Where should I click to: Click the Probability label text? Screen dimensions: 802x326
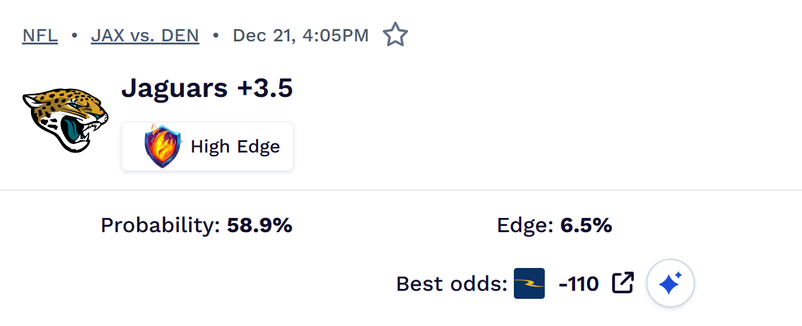pyautogui.click(x=160, y=226)
